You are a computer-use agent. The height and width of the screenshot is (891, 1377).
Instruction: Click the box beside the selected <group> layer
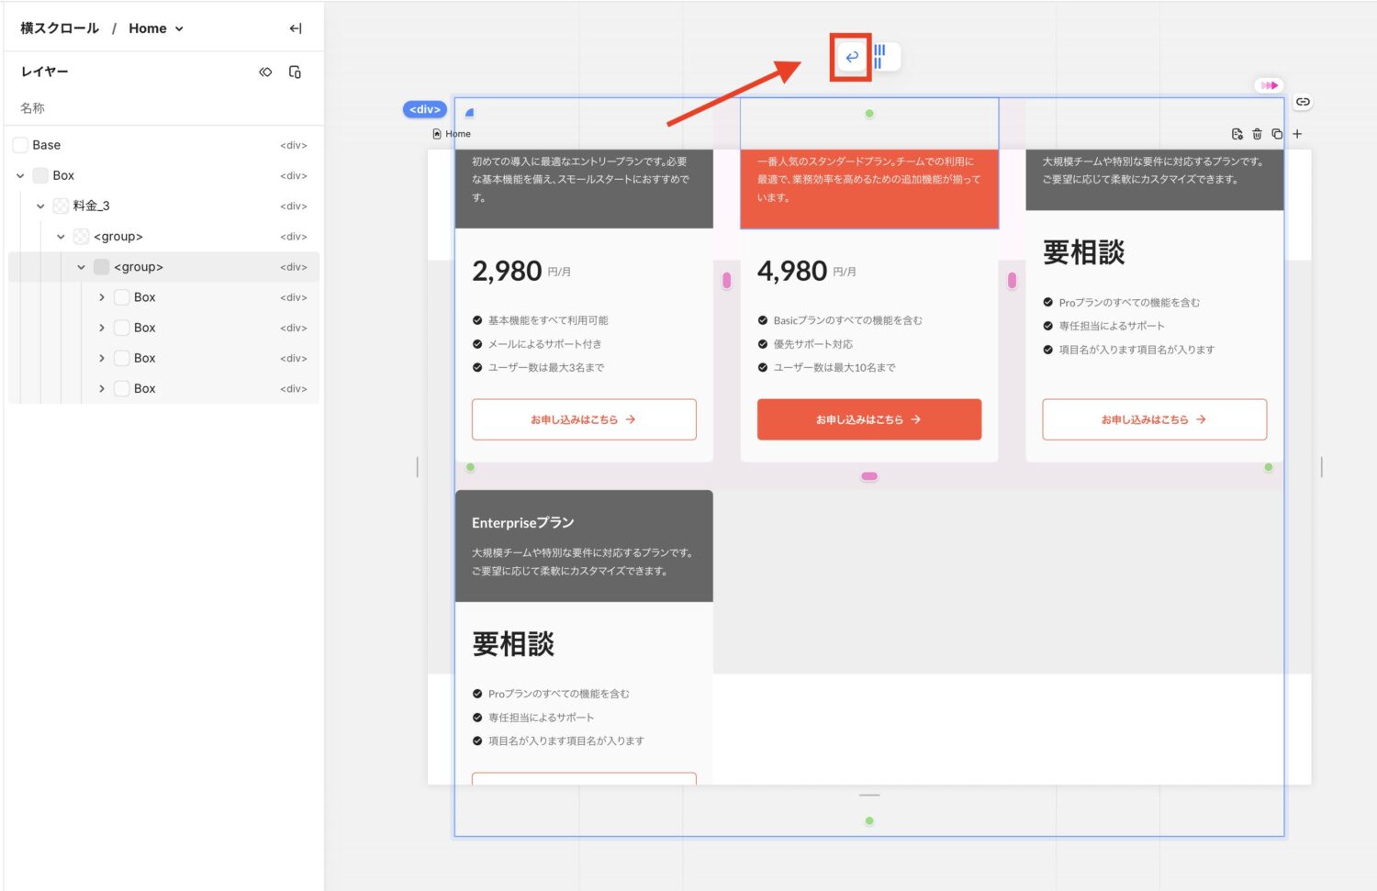click(102, 267)
